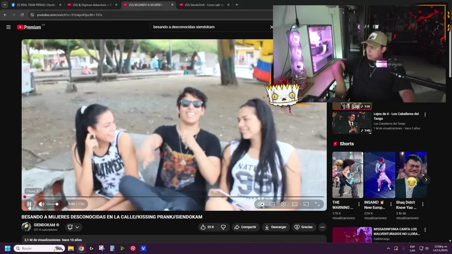Open options for MISSASINFONIA video
The height and width of the screenshot is (254, 452).
425,230
